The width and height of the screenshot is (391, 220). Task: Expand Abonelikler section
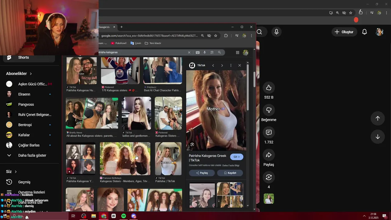coord(19,74)
